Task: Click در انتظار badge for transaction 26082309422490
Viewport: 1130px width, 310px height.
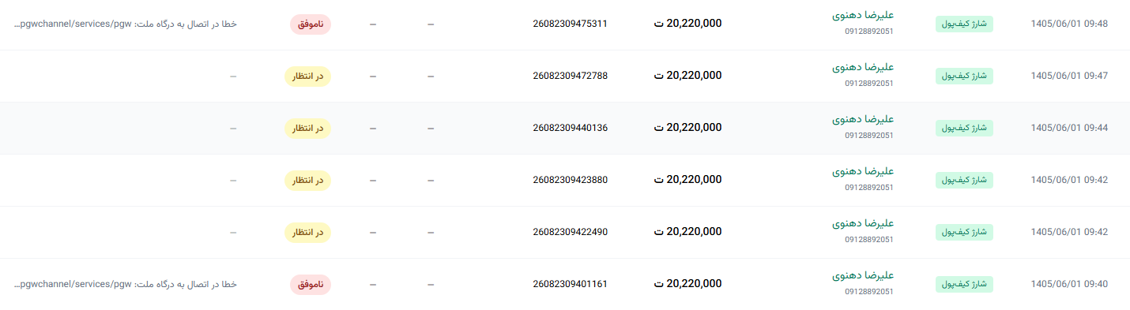Action: pos(308,232)
